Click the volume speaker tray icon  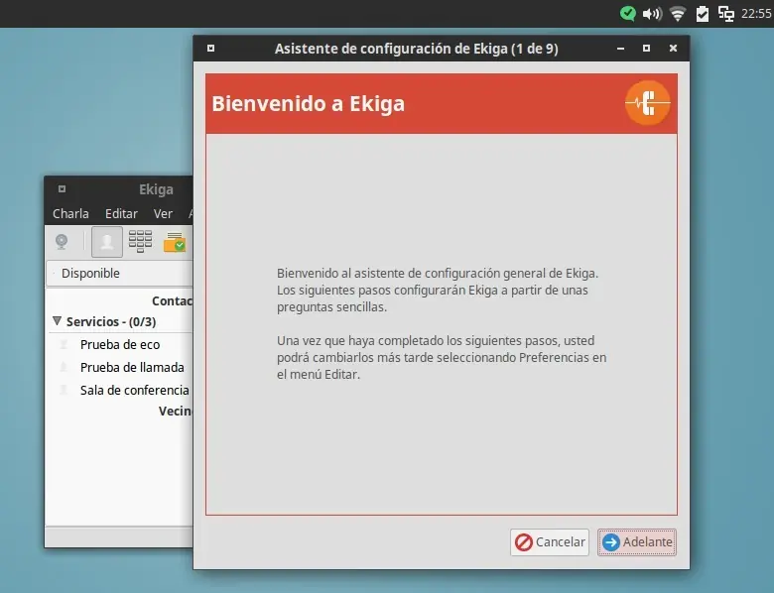point(652,14)
